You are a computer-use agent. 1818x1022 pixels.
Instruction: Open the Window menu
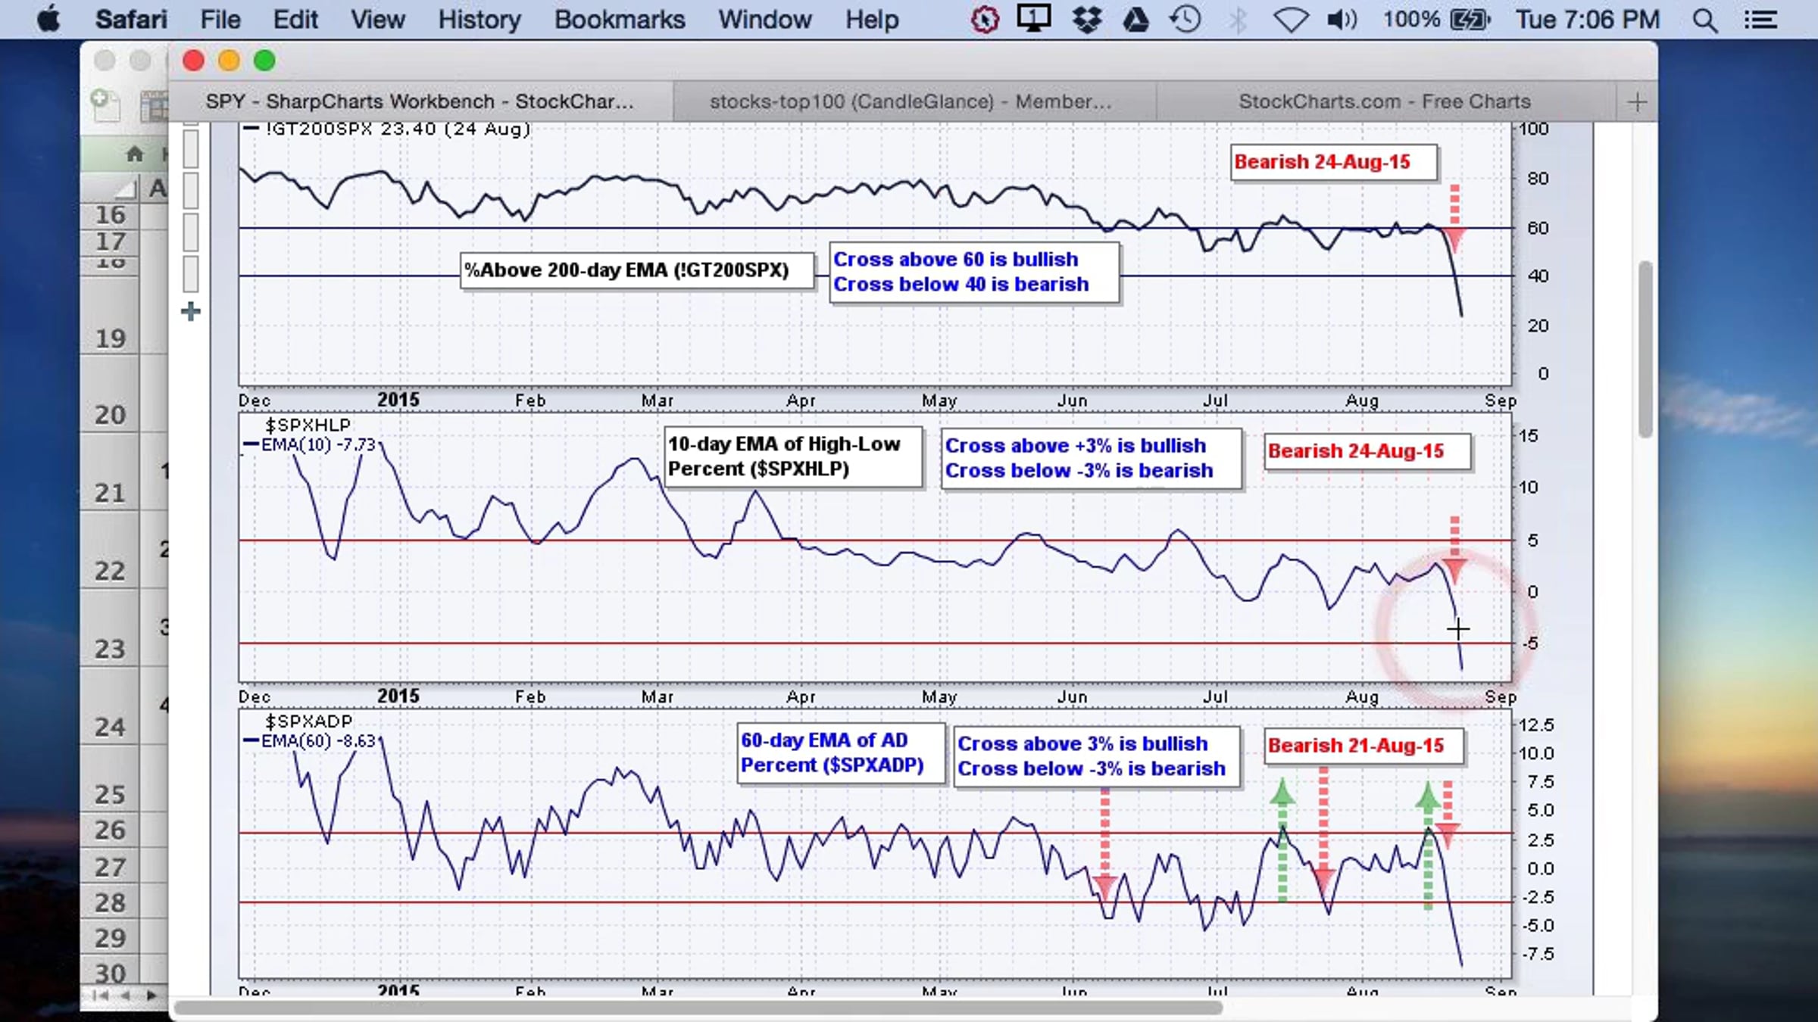(x=764, y=20)
